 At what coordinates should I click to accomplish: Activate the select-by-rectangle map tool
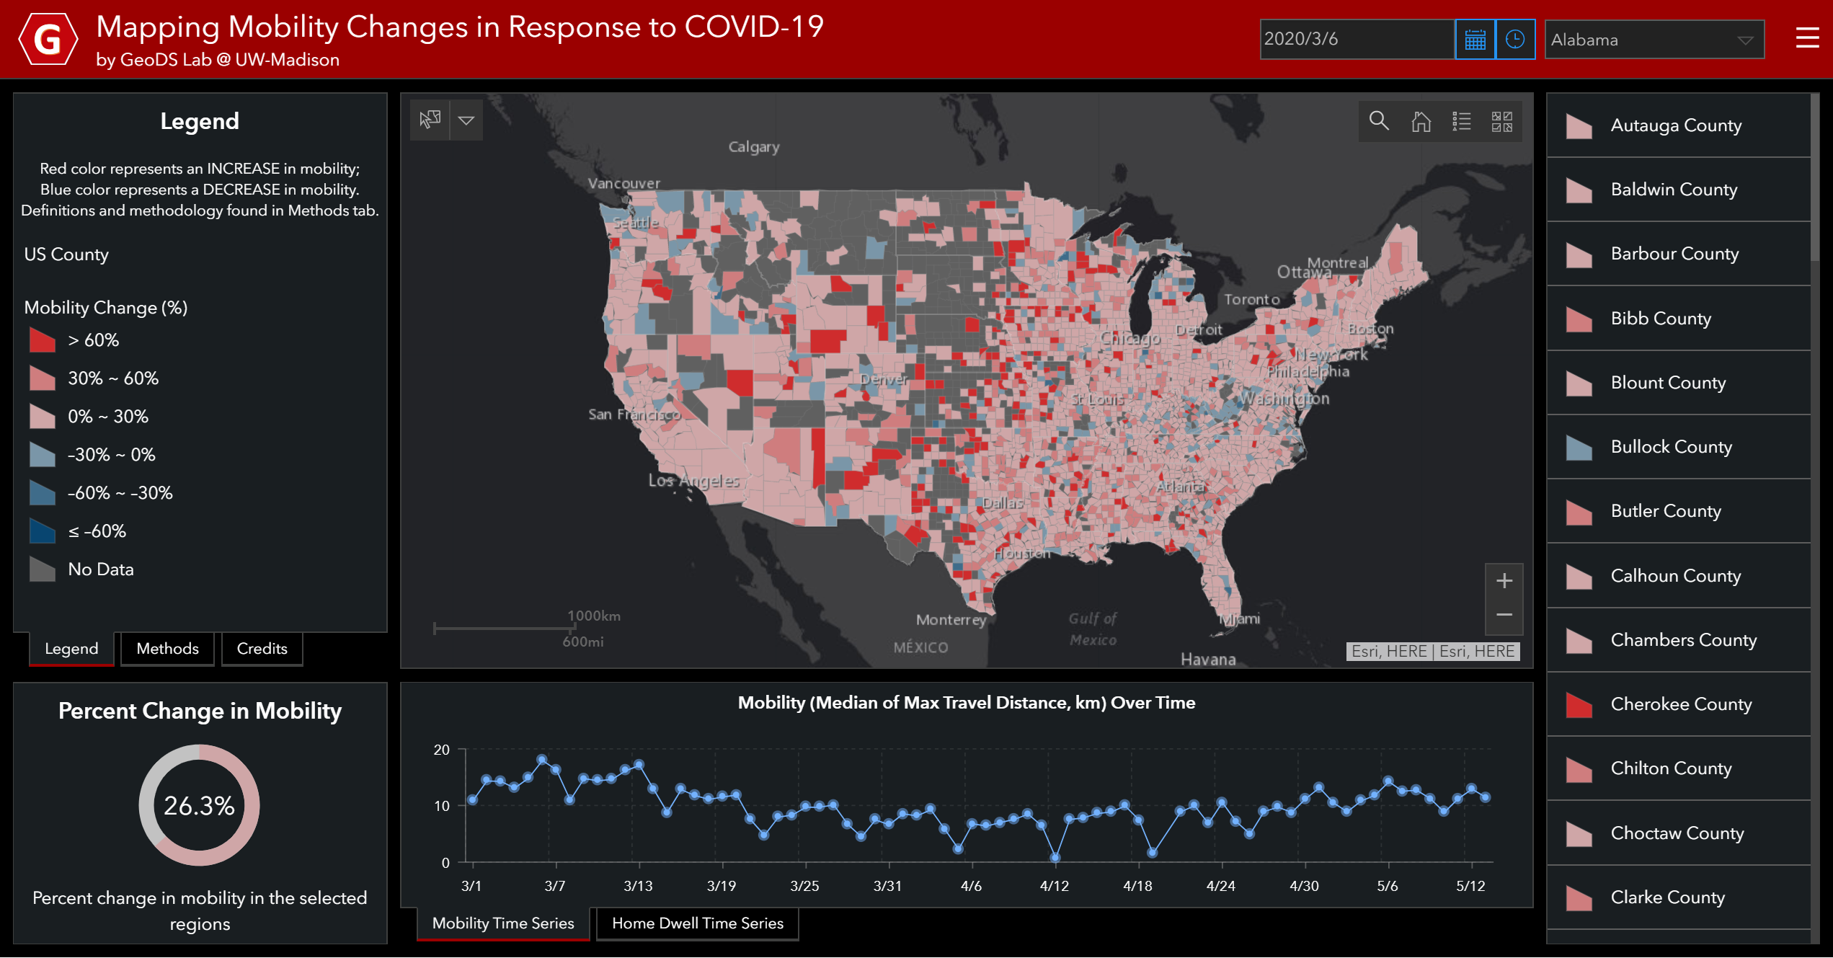click(430, 120)
